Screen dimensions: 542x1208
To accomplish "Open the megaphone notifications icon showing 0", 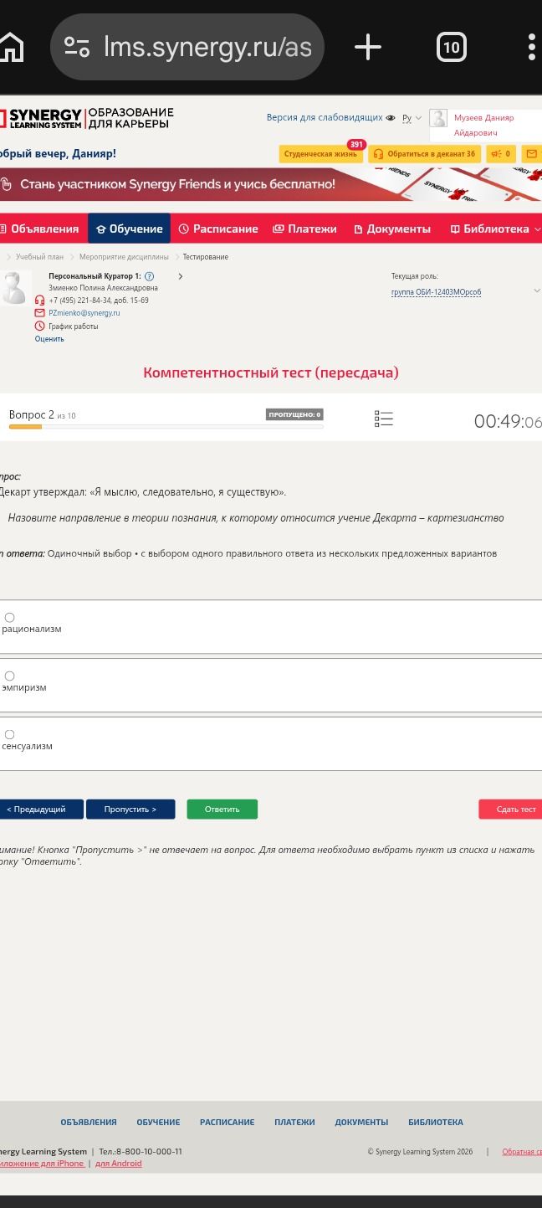I will pos(500,154).
